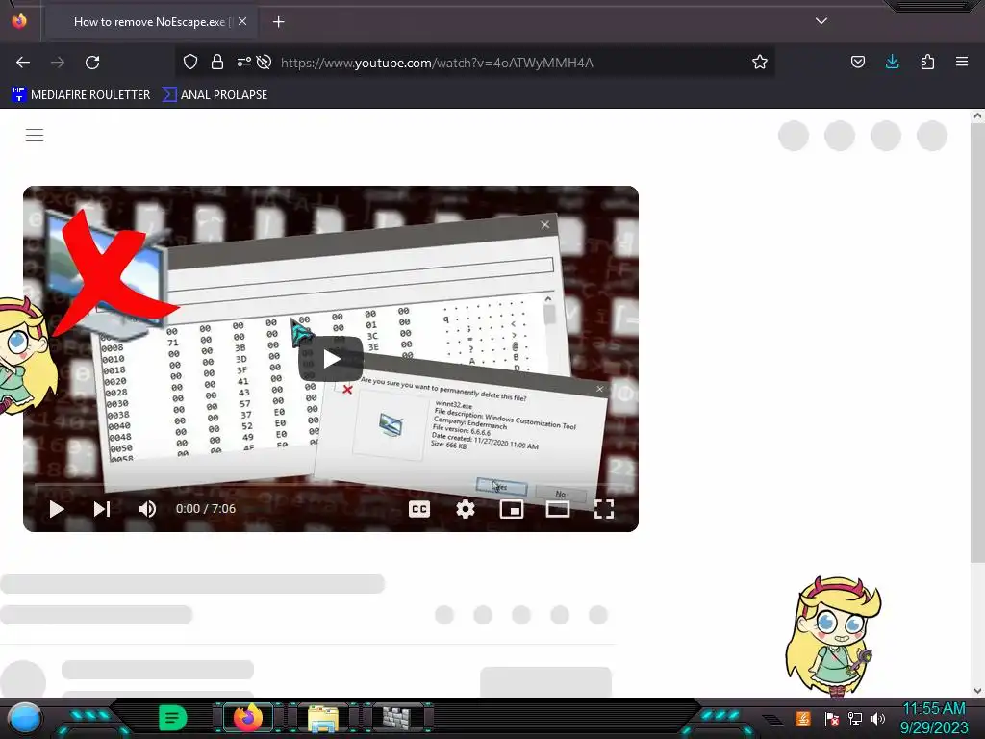Open the Action Center flag tray icon
The image size is (985, 739).
(832, 718)
